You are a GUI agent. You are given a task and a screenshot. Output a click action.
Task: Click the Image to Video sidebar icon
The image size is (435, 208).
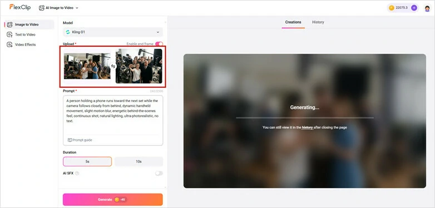click(x=9, y=24)
